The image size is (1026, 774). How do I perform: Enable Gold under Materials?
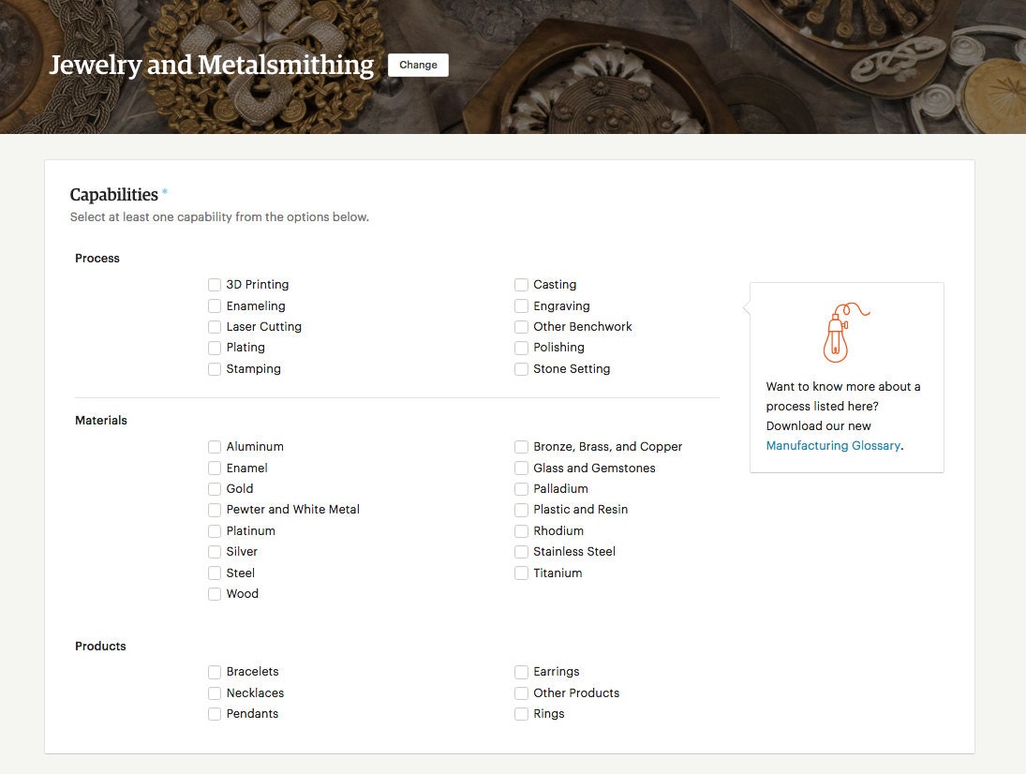(215, 488)
